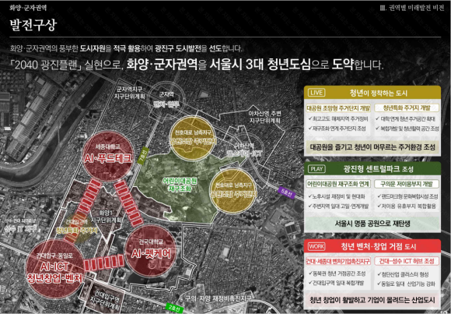
Task: Select the 구의문 저이용부지 개발 box
Action: 407,184
